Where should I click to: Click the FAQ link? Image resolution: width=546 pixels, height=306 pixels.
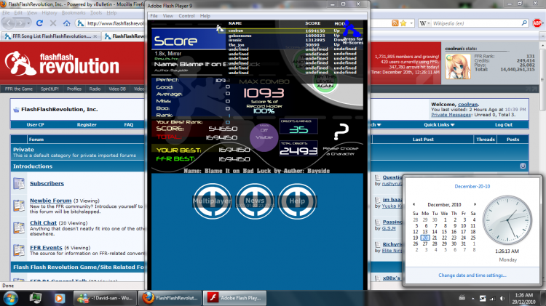128,125
